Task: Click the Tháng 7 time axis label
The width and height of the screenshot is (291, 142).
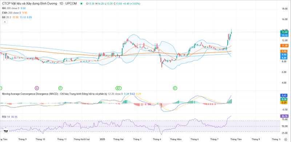Action: (x=214, y=139)
